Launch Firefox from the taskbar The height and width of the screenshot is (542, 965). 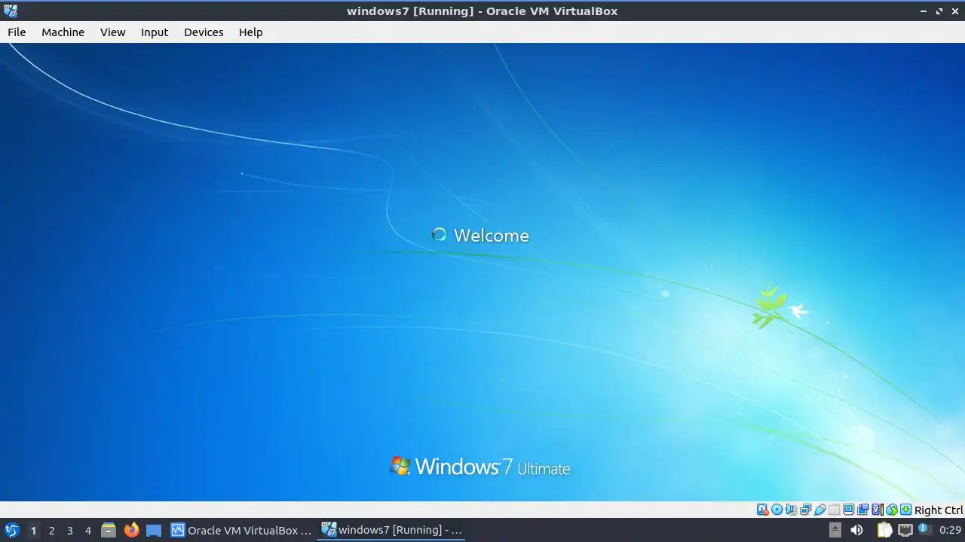tap(131, 530)
